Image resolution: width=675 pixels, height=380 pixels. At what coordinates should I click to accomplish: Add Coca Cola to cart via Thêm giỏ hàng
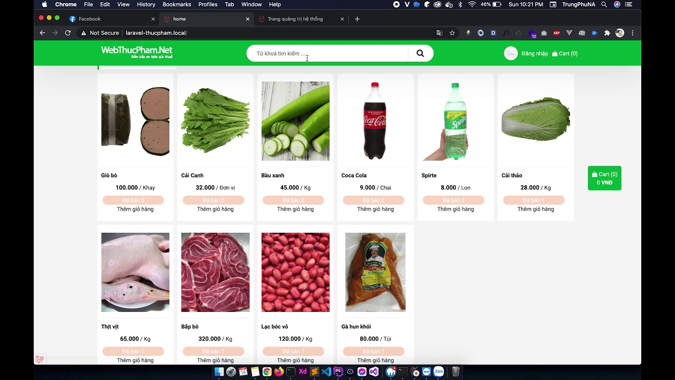point(375,209)
